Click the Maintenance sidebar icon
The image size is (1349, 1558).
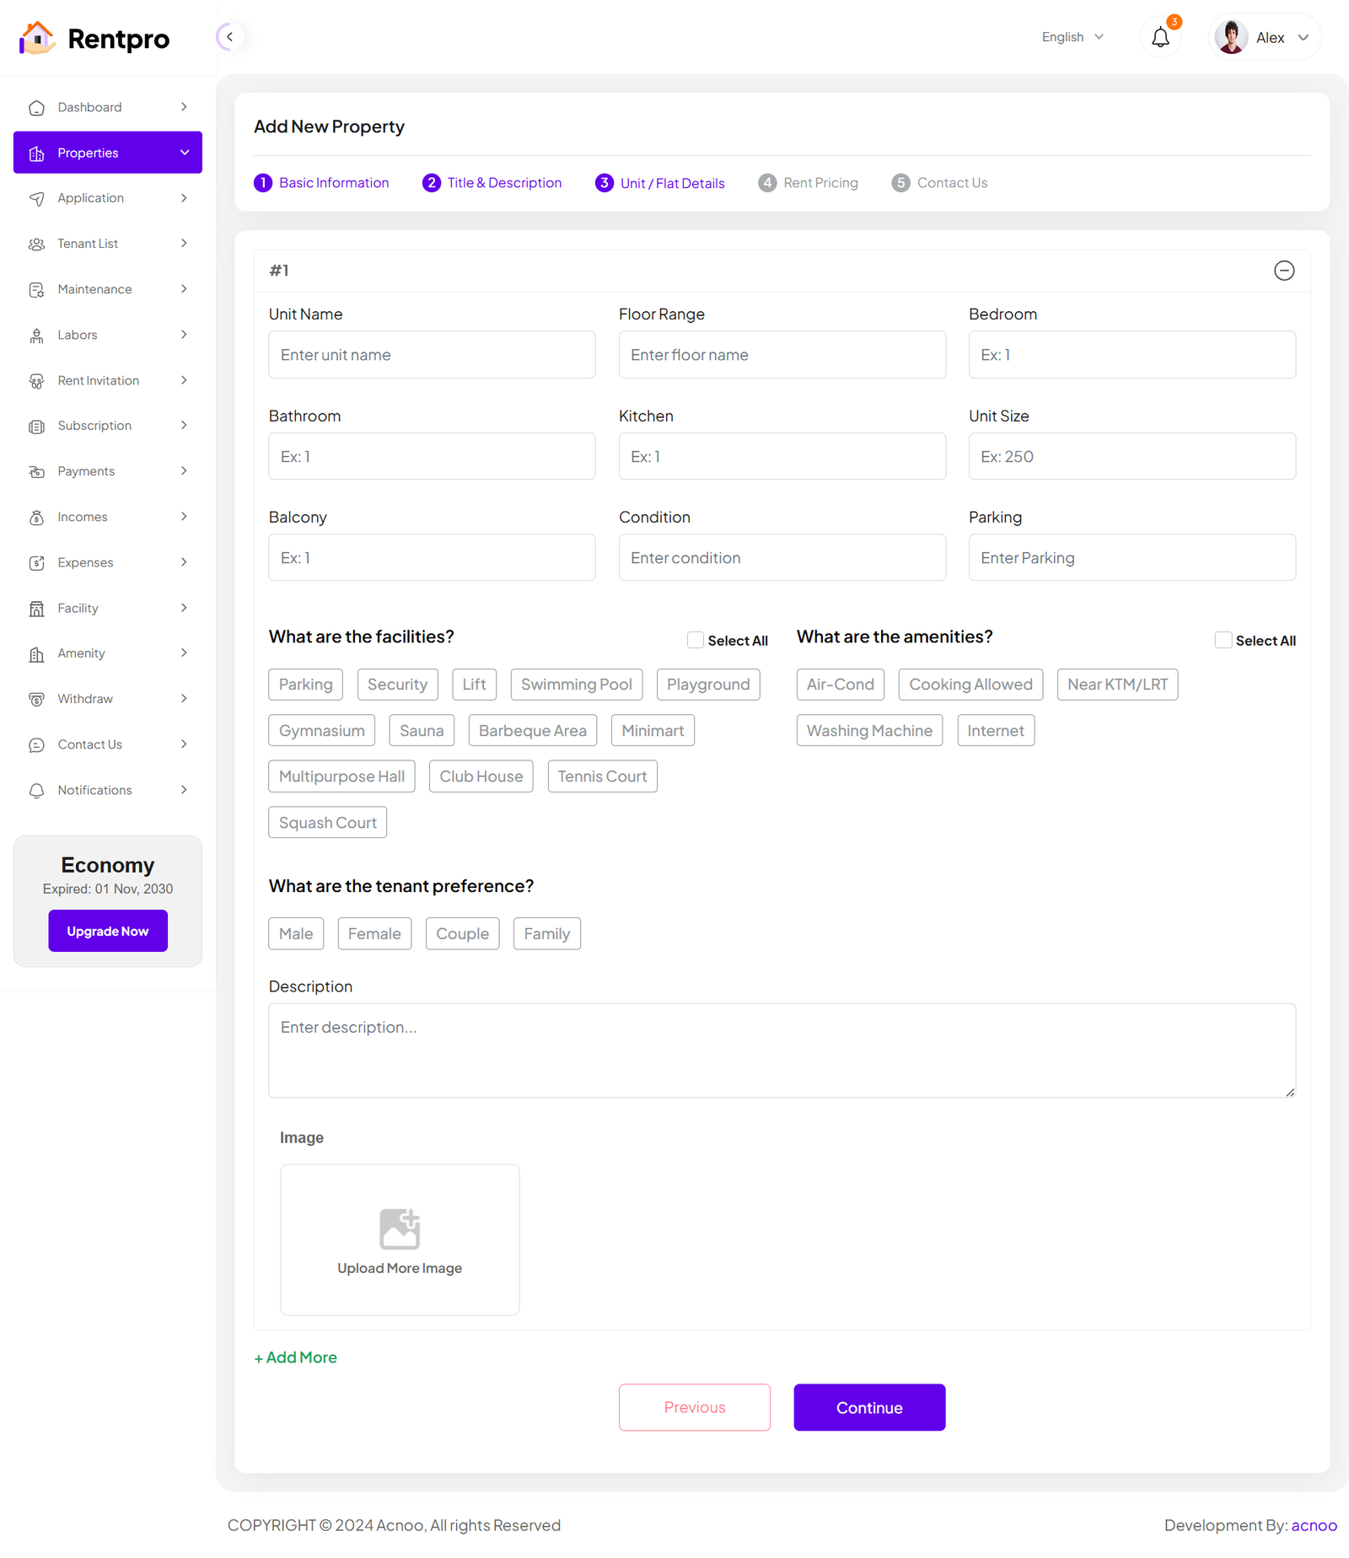tap(36, 290)
